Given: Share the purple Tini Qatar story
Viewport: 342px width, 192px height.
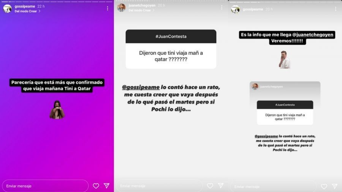Looking at the screenshot, I should click(x=107, y=186).
